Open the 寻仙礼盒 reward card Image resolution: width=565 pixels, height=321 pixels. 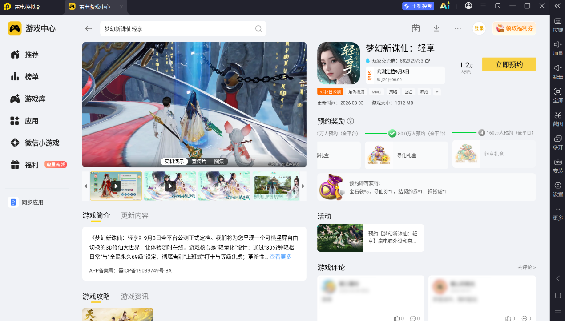[x=407, y=155]
